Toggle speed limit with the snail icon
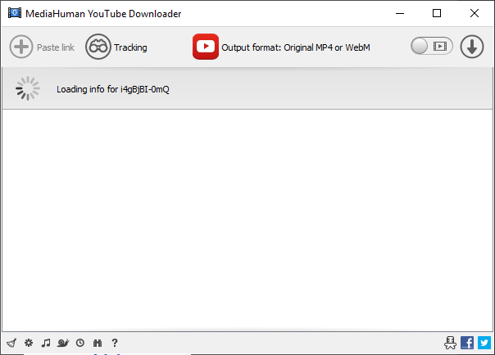Image resolution: width=495 pixels, height=355 pixels. pos(63,343)
